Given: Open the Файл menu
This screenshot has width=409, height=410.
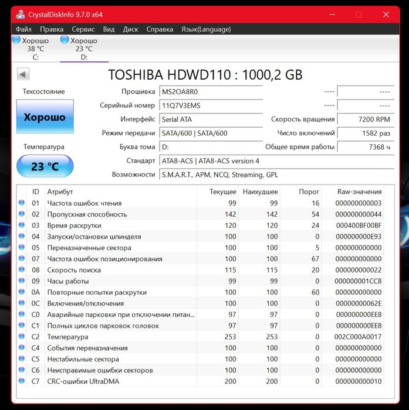Looking at the screenshot, I should [x=23, y=29].
